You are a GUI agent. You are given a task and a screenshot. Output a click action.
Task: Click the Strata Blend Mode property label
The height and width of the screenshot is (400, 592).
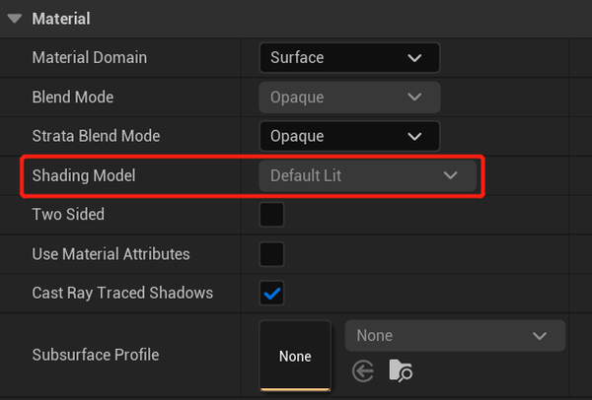coord(96,136)
